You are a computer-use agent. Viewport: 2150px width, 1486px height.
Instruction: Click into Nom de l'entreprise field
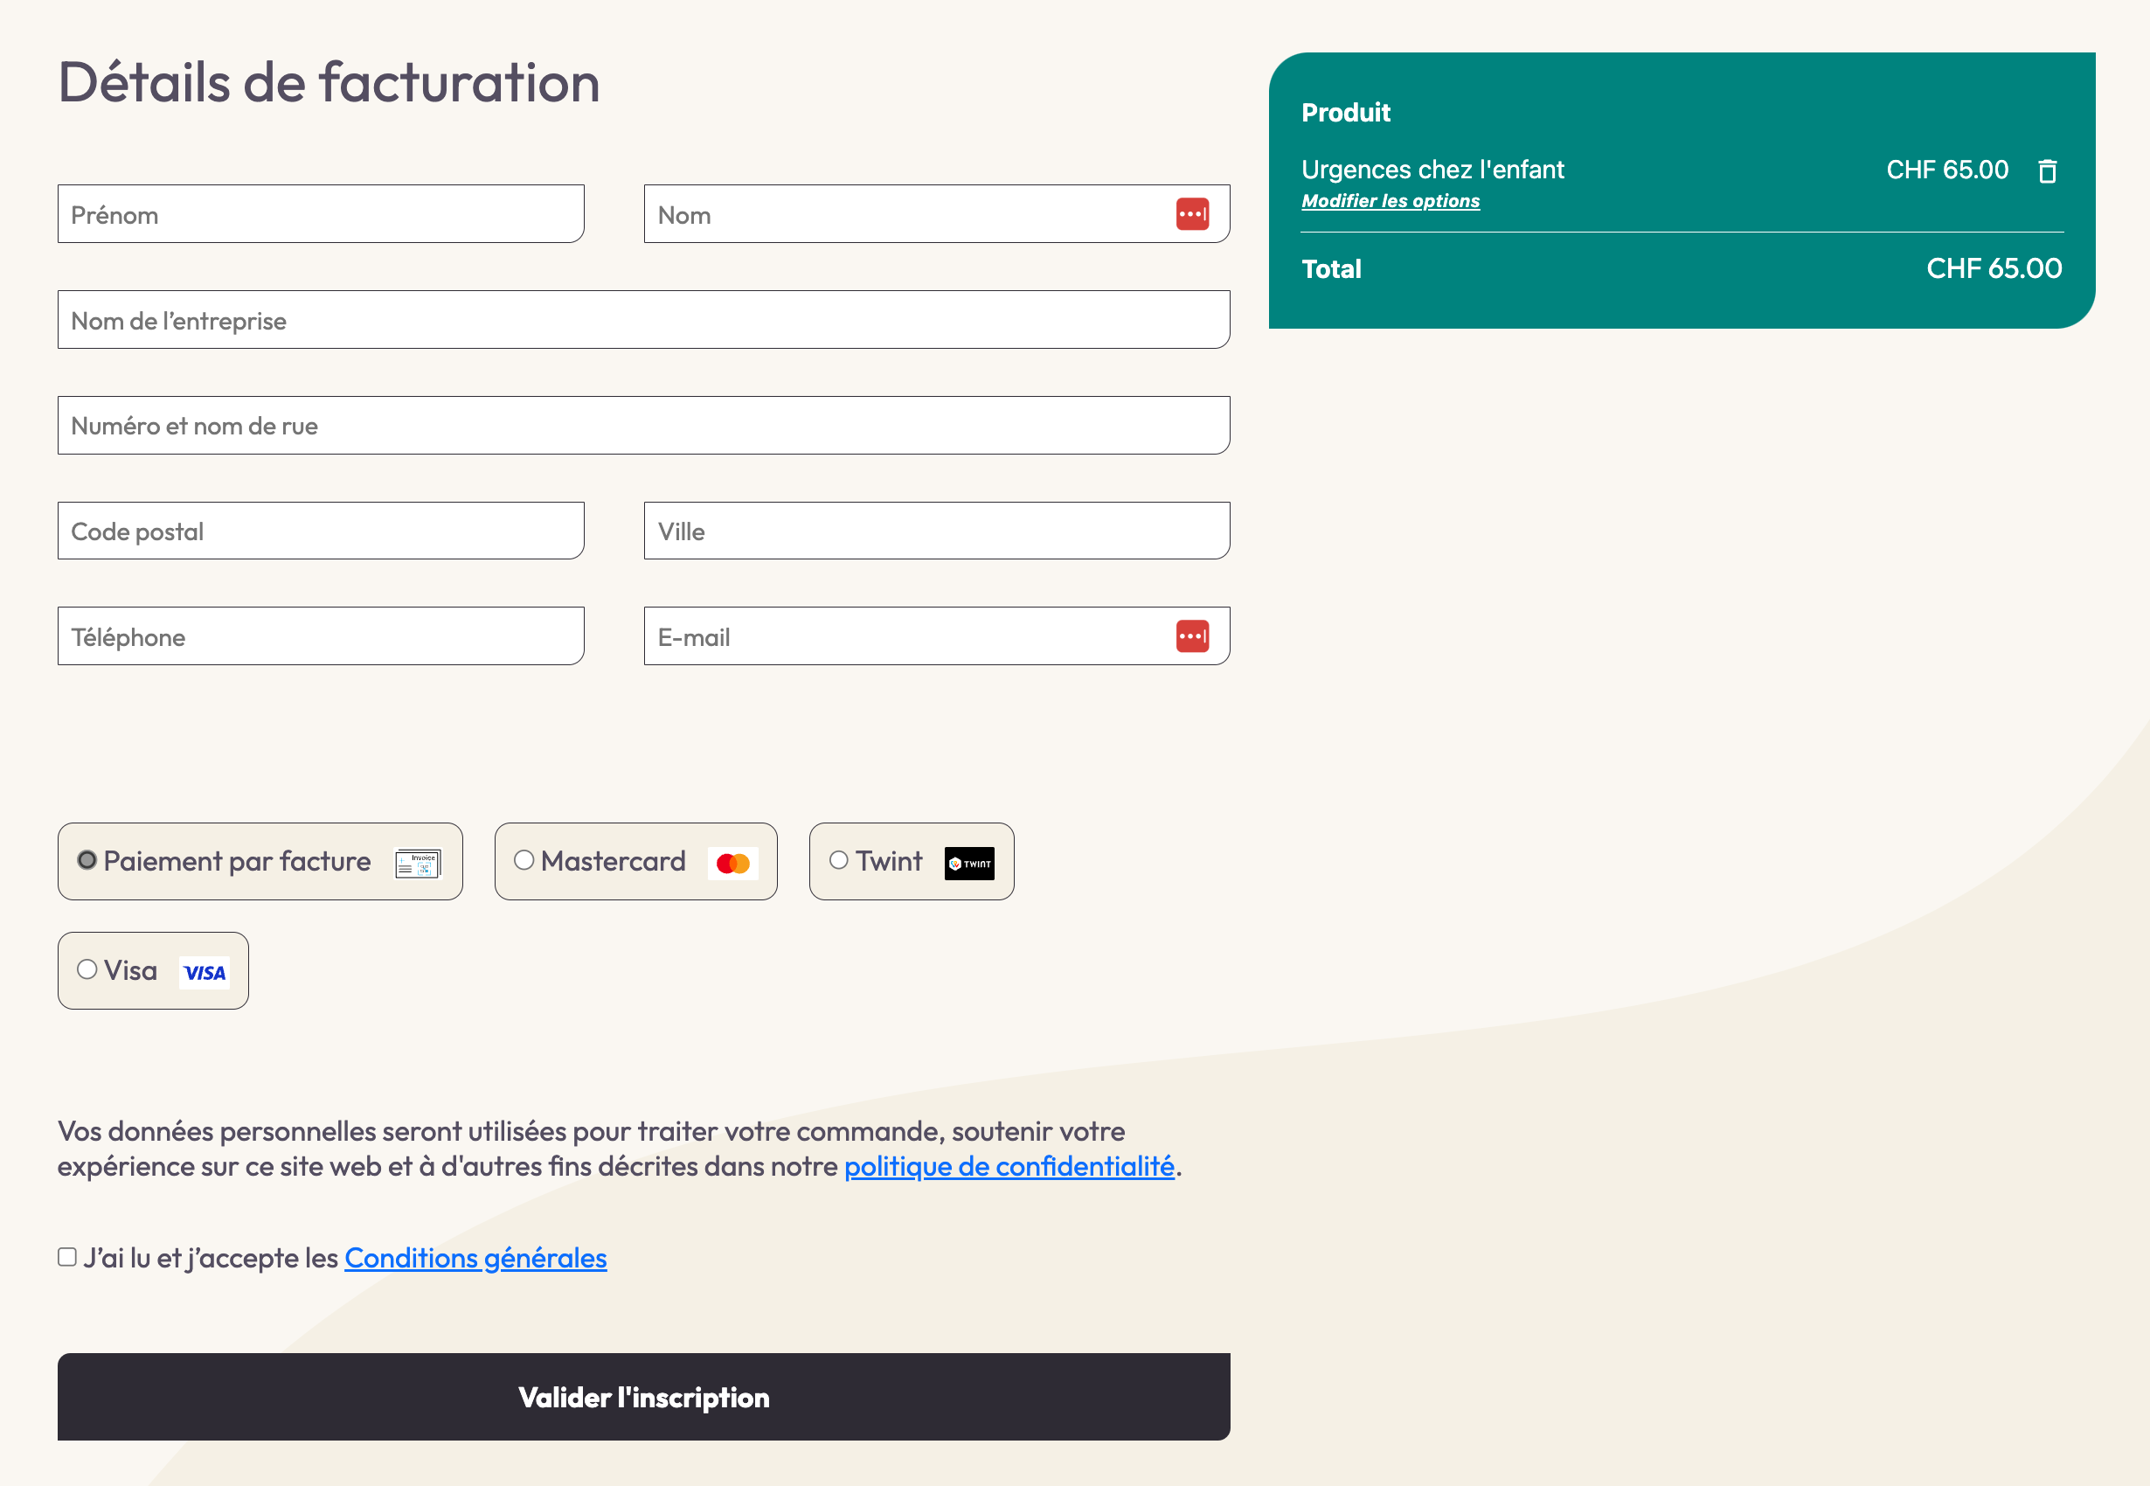tap(643, 320)
